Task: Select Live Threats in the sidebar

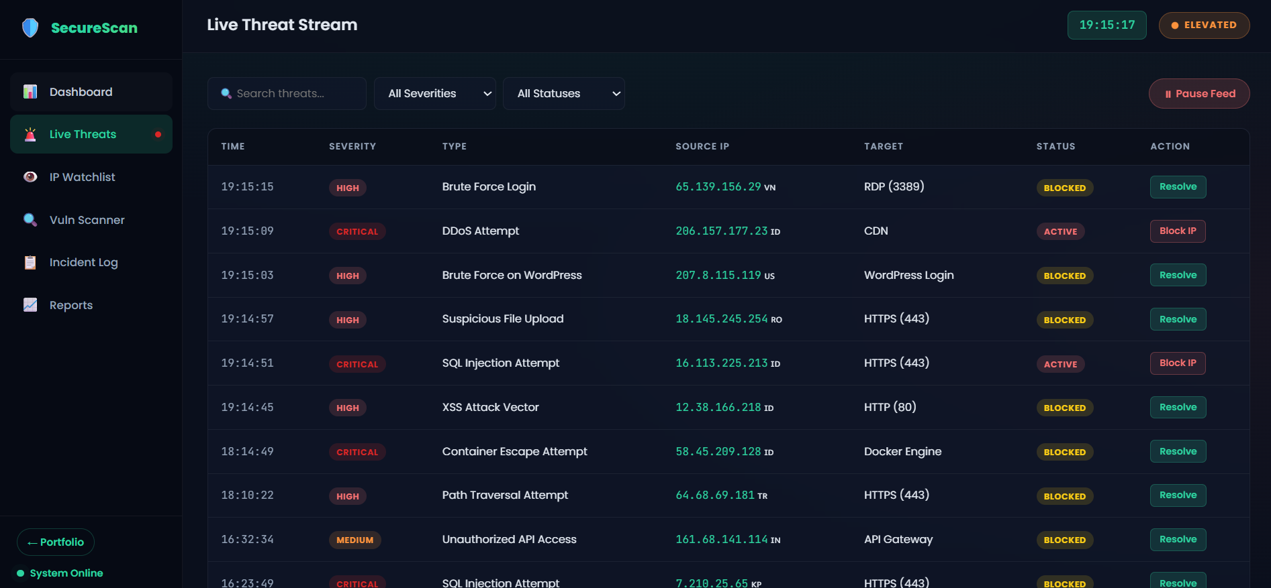Action: click(91, 134)
